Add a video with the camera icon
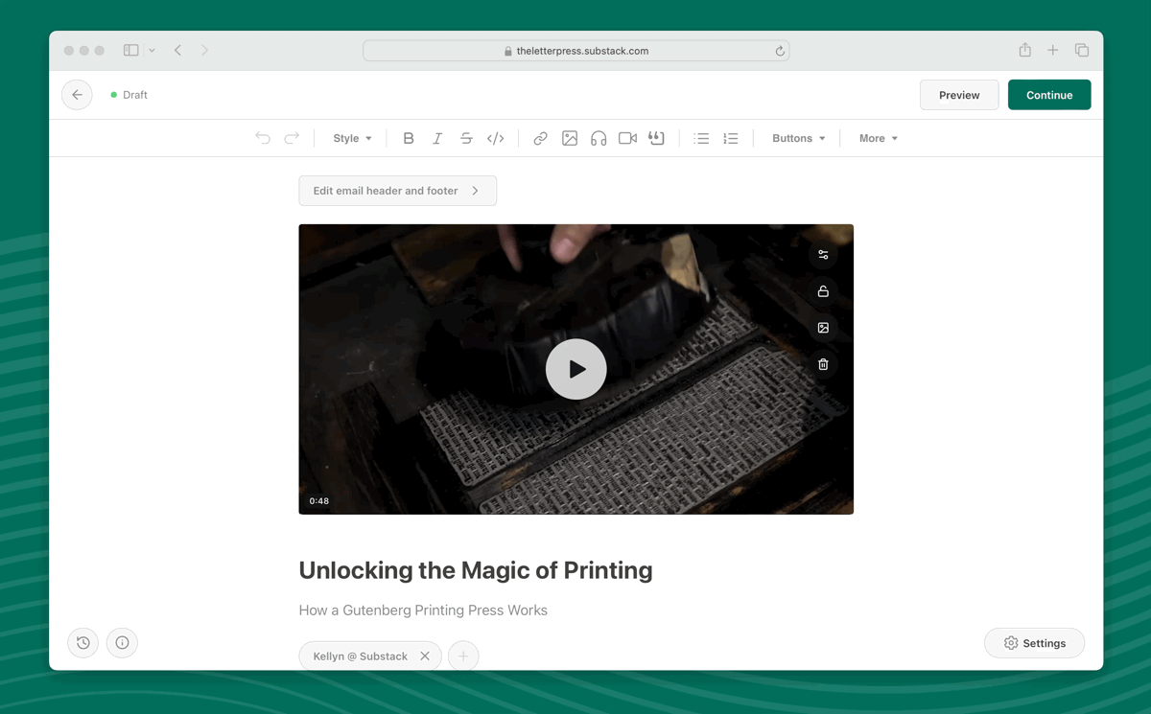 (627, 138)
